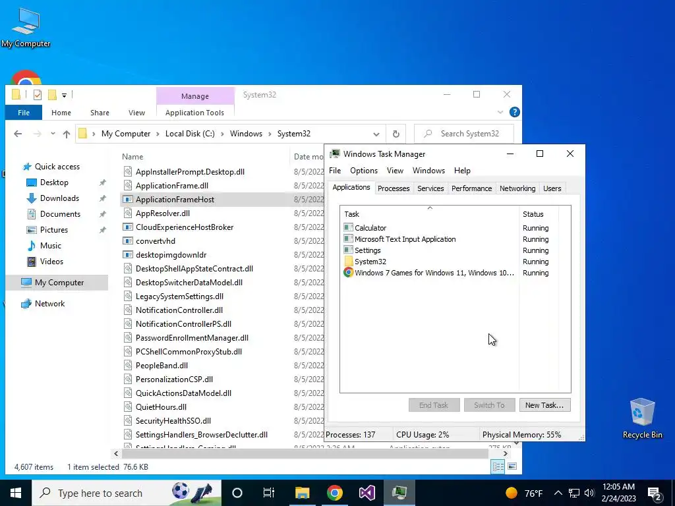Open Visual Studio from the taskbar
The width and height of the screenshot is (675, 506).
tap(367, 493)
